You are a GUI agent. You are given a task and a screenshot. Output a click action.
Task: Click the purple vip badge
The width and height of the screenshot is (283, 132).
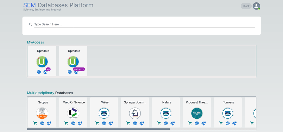(48, 69)
